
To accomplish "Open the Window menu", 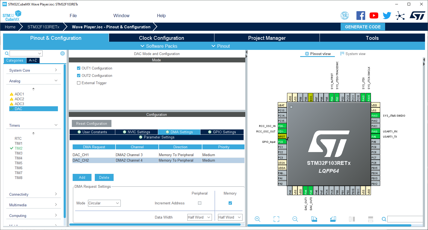I will [121, 16].
